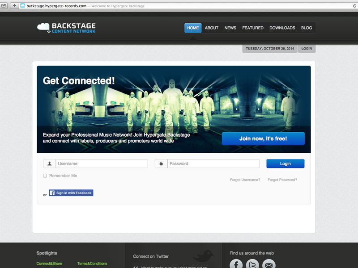Click the Login tab beside the date

click(x=307, y=49)
